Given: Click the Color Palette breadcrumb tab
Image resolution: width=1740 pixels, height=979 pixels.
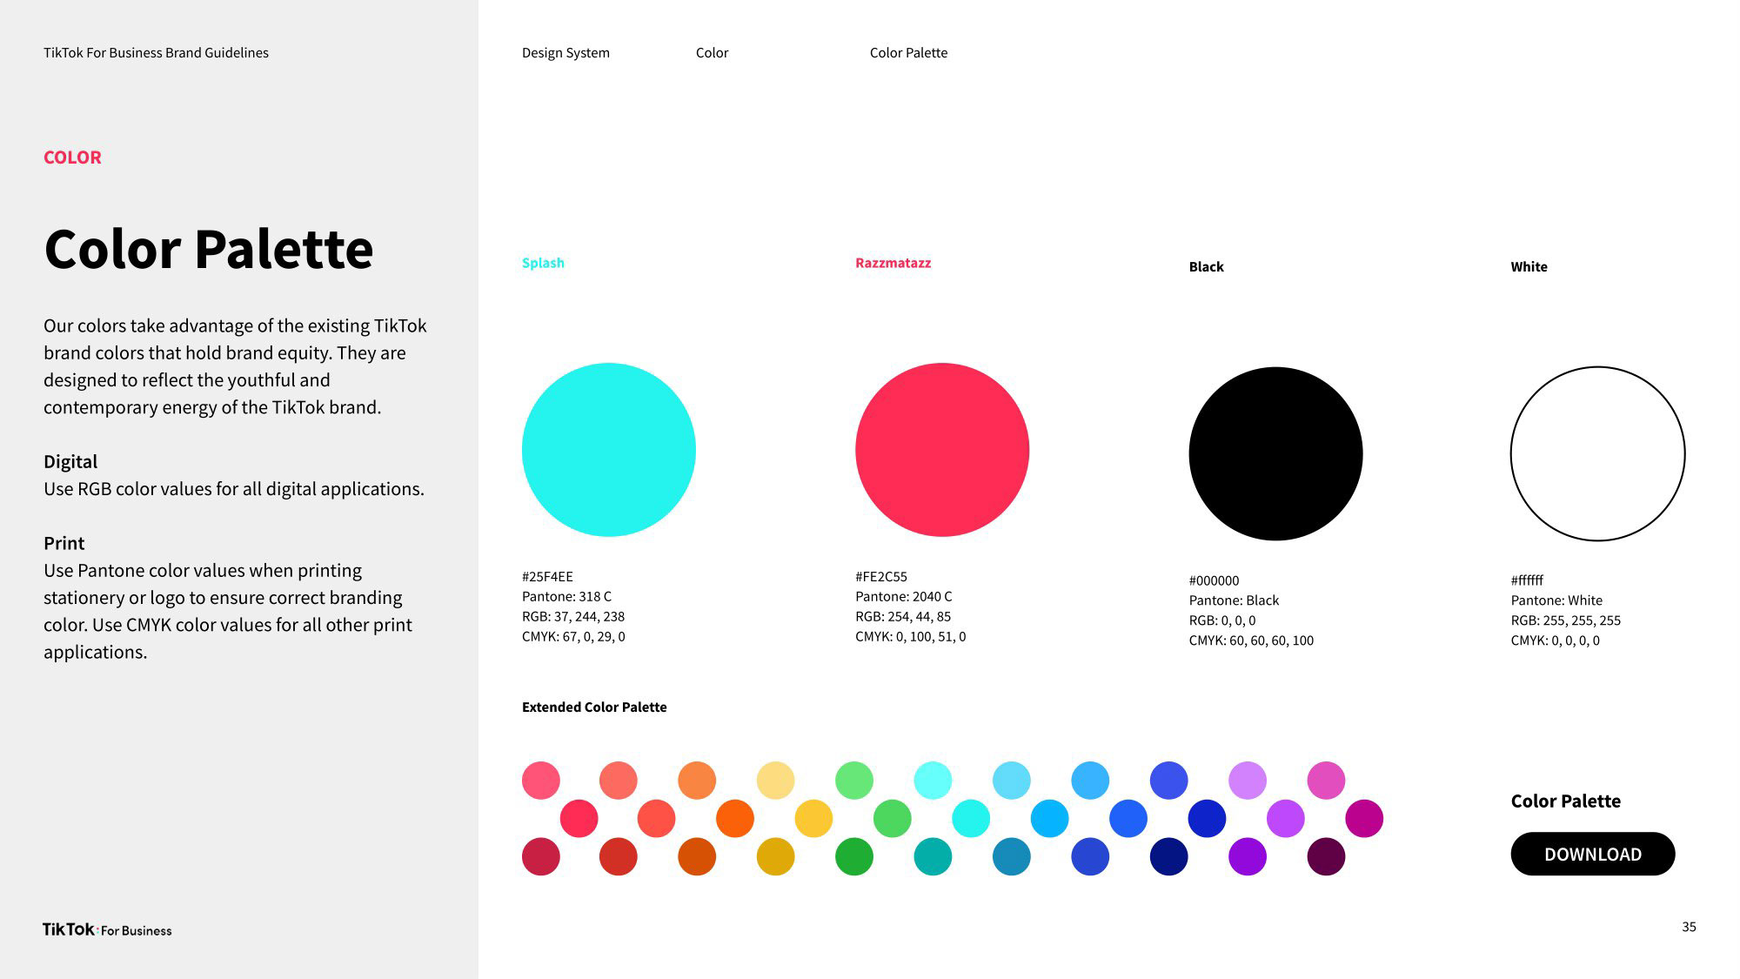Looking at the screenshot, I should coord(909,51).
